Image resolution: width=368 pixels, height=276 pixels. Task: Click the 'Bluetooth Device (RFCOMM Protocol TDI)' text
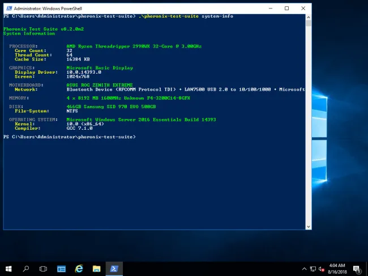click(x=121, y=90)
